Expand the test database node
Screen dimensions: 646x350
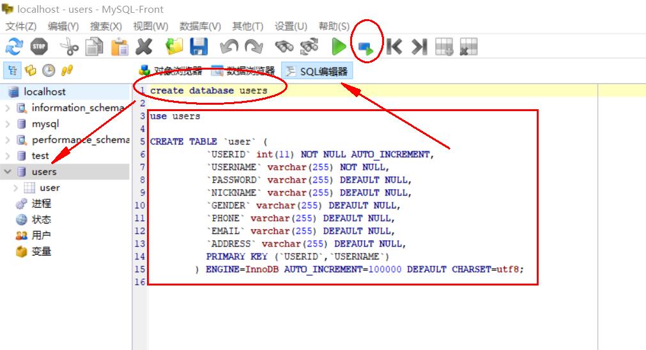(x=8, y=156)
